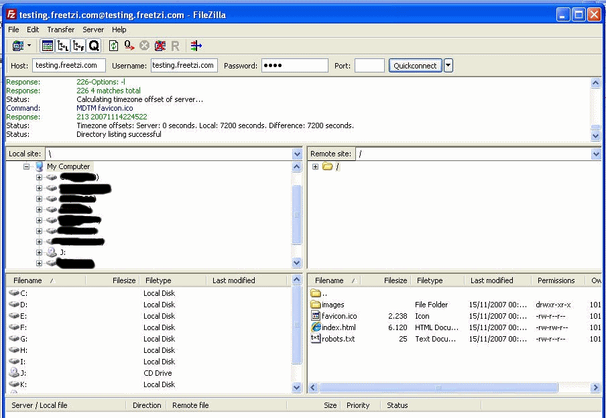606x418 pixels.
Task: Click the local tree scrollbar thumb
Action: [x=297, y=215]
